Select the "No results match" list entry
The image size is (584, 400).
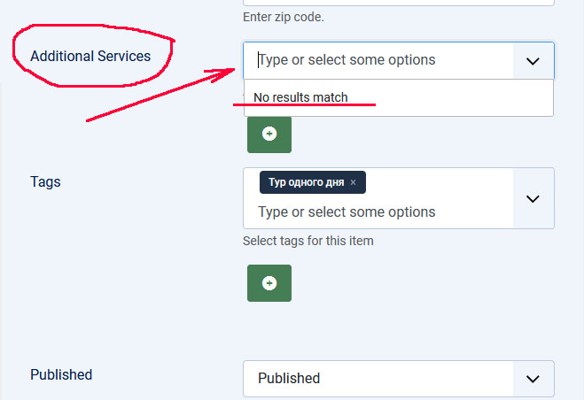[301, 97]
